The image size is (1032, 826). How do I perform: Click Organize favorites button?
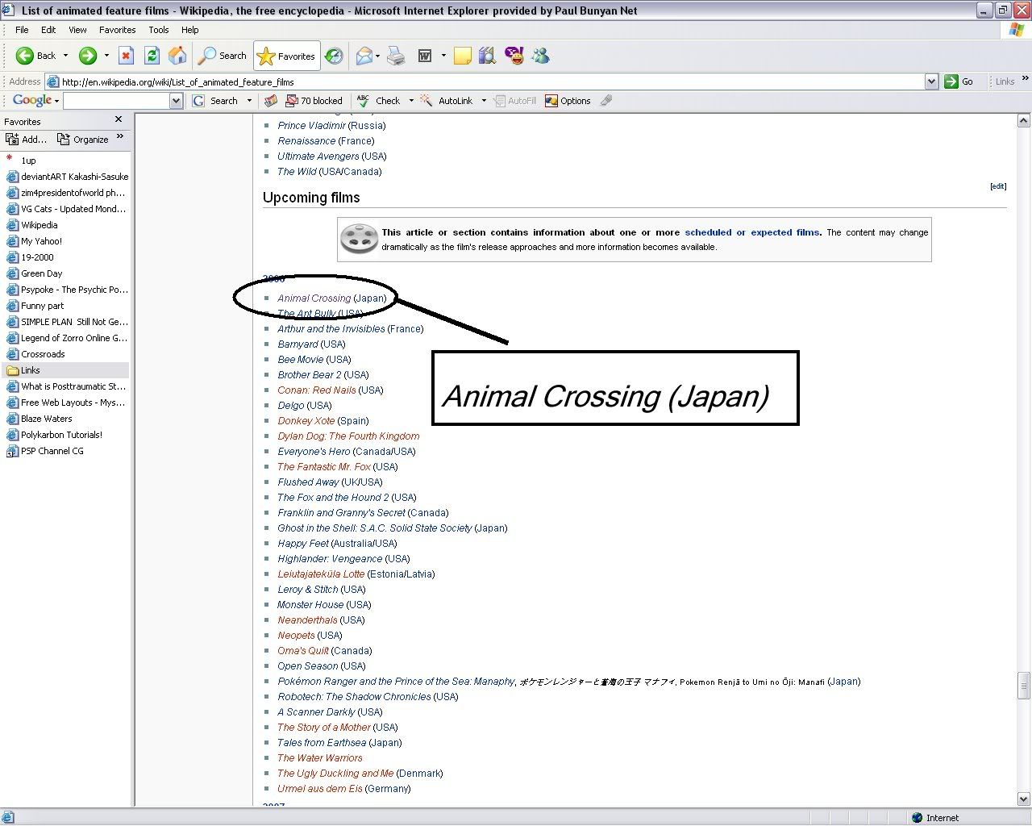tap(83, 140)
